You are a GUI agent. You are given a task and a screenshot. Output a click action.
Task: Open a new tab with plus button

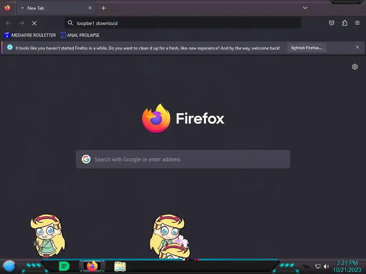(103, 8)
